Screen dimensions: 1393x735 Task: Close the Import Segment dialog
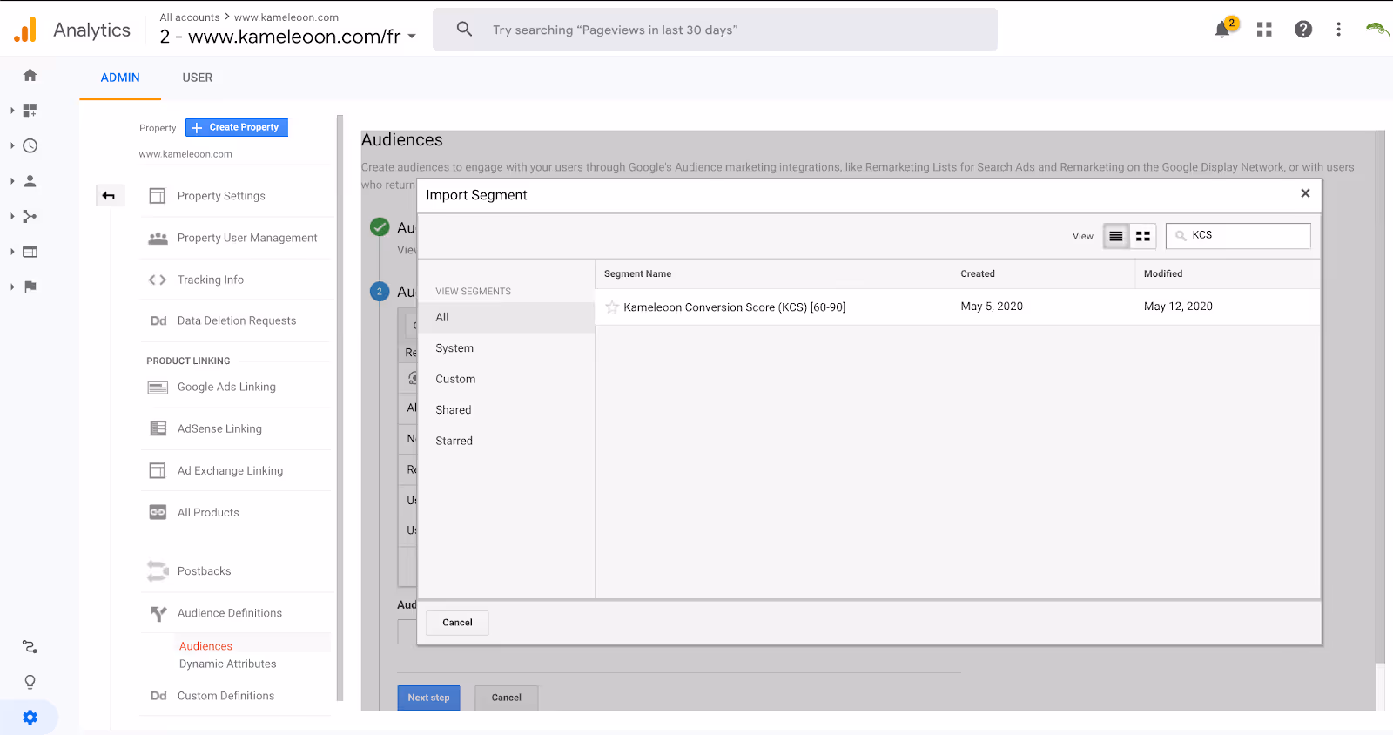[x=1305, y=193]
